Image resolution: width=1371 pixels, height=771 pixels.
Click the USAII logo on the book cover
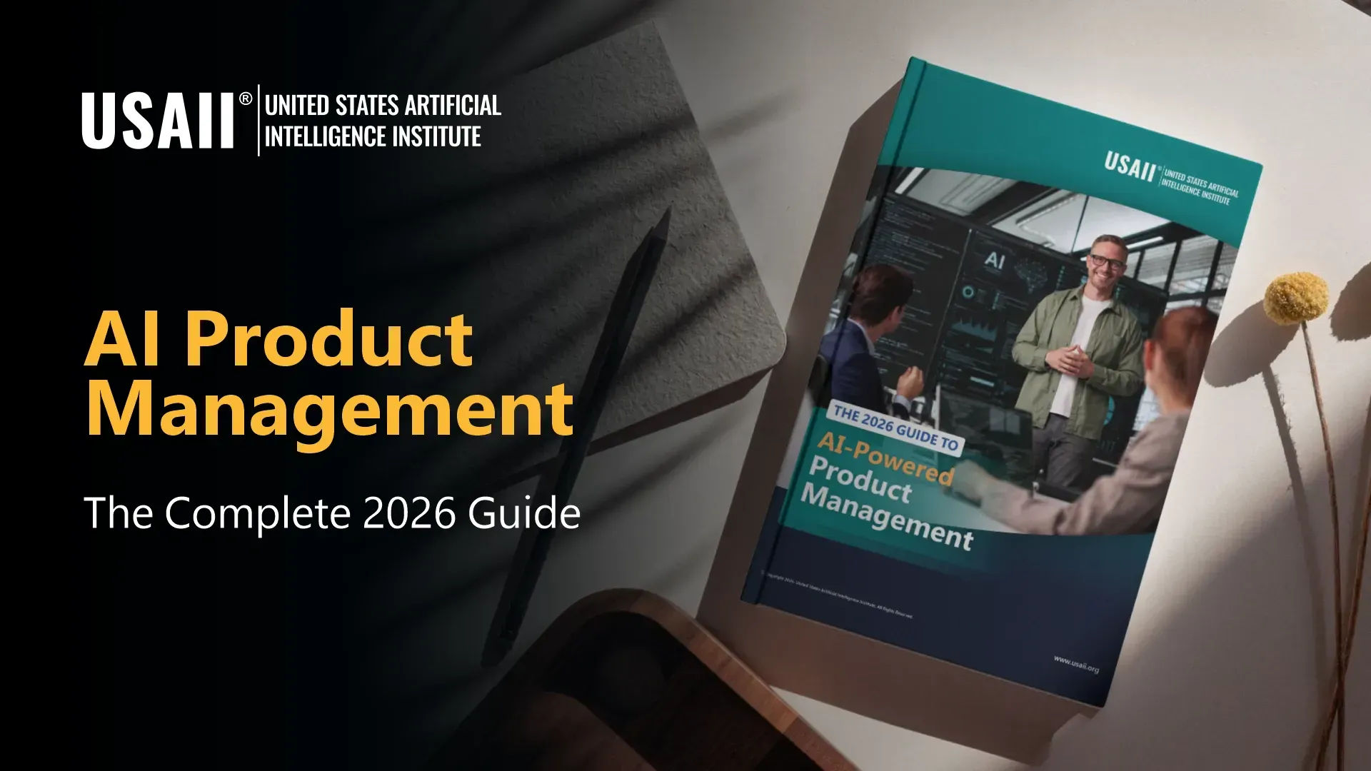tap(1170, 178)
